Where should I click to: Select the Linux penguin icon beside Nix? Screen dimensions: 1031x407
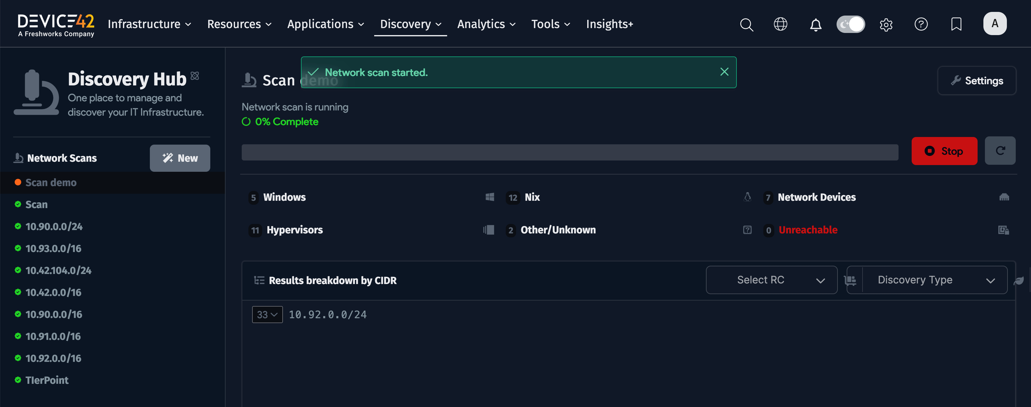(747, 197)
